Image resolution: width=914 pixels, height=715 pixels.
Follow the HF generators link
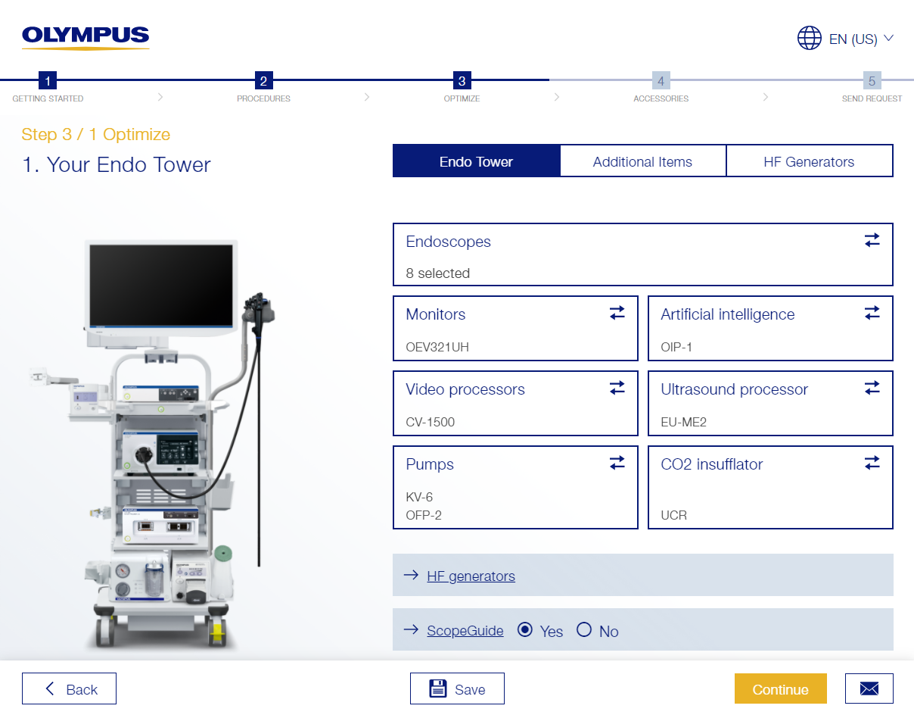coord(471,576)
